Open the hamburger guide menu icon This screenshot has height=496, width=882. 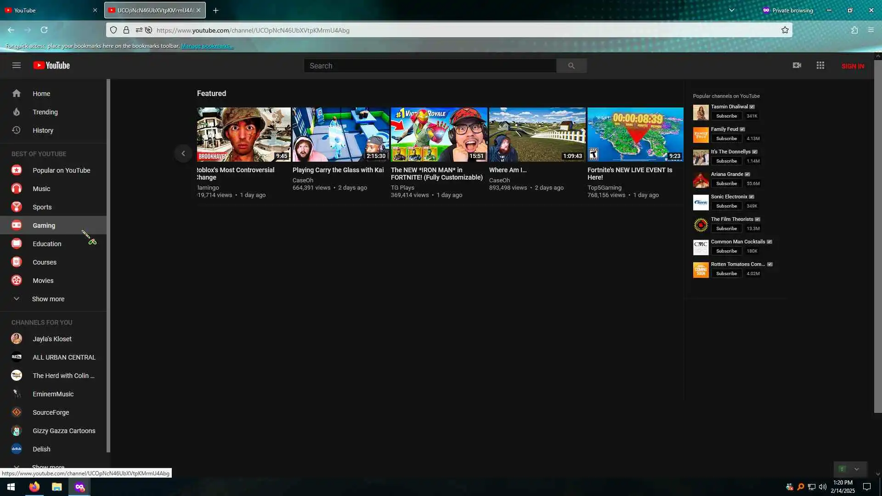(x=17, y=66)
